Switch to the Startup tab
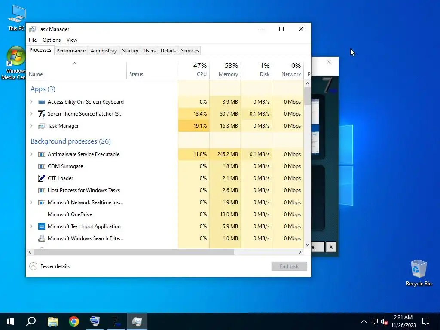This screenshot has width=440, height=330. click(130, 51)
